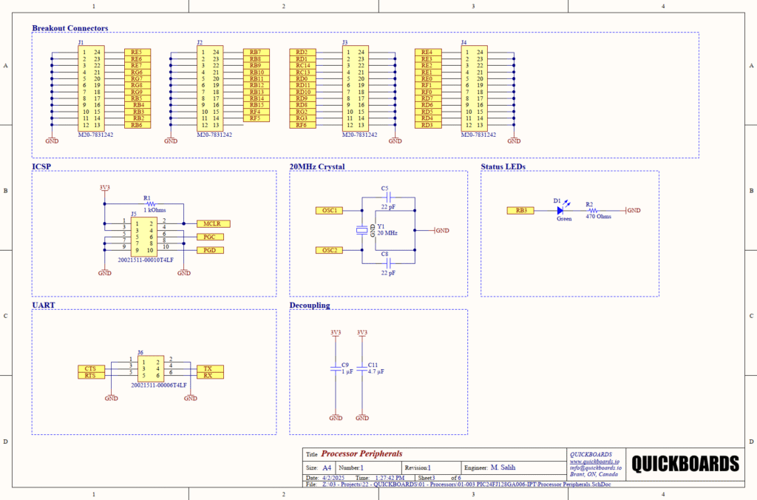This screenshot has width=757, height=500.
Task: Select the PGD port label
Action: 209,251
